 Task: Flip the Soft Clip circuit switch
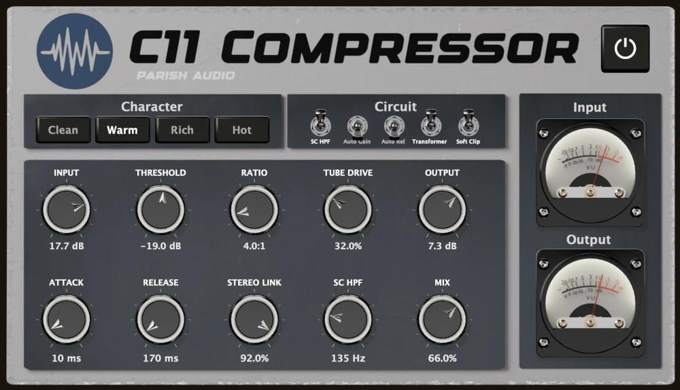(468, 123)
